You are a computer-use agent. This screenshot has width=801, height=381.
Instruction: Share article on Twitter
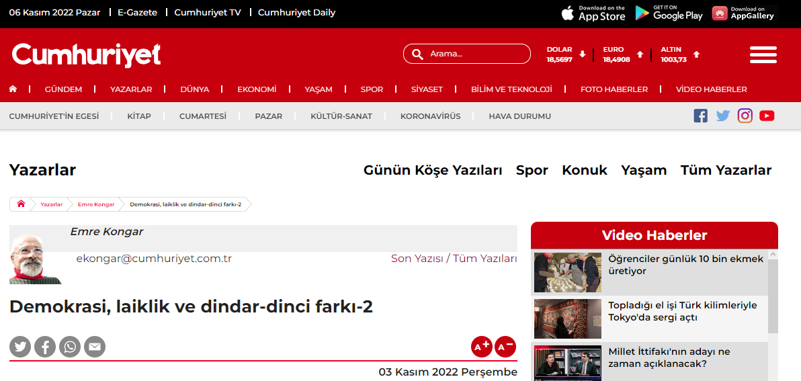coord(20,347)
